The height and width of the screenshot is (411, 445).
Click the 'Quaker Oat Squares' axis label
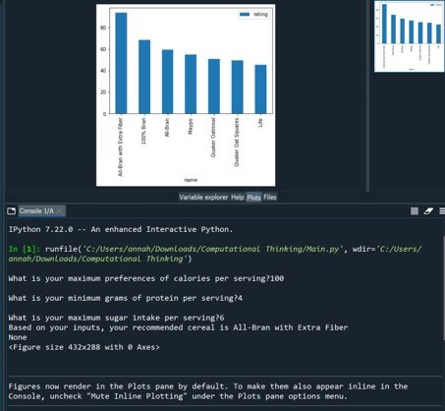click(237, 143)
